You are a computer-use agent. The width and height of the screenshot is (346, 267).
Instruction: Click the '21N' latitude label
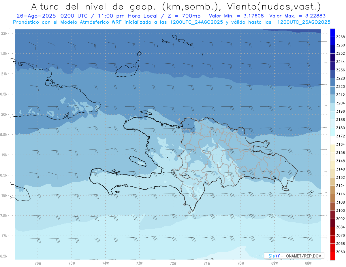(x=5, y=74)
